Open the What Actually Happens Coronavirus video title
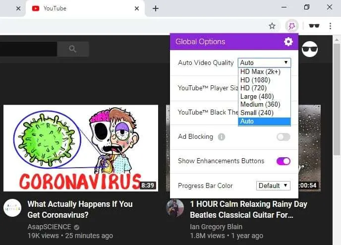This screenshot has width=341, height=245. coord(80,209)
